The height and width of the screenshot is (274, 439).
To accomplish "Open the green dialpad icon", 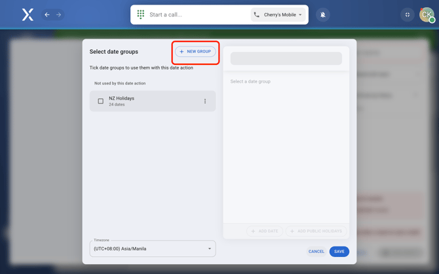I will pyautogui.click(x=141, y=14).
